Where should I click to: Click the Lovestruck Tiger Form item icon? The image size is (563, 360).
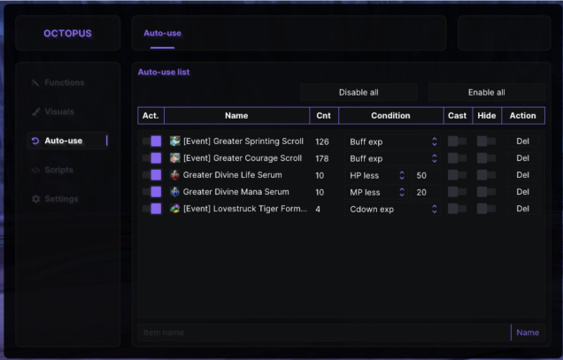[175, 209]
